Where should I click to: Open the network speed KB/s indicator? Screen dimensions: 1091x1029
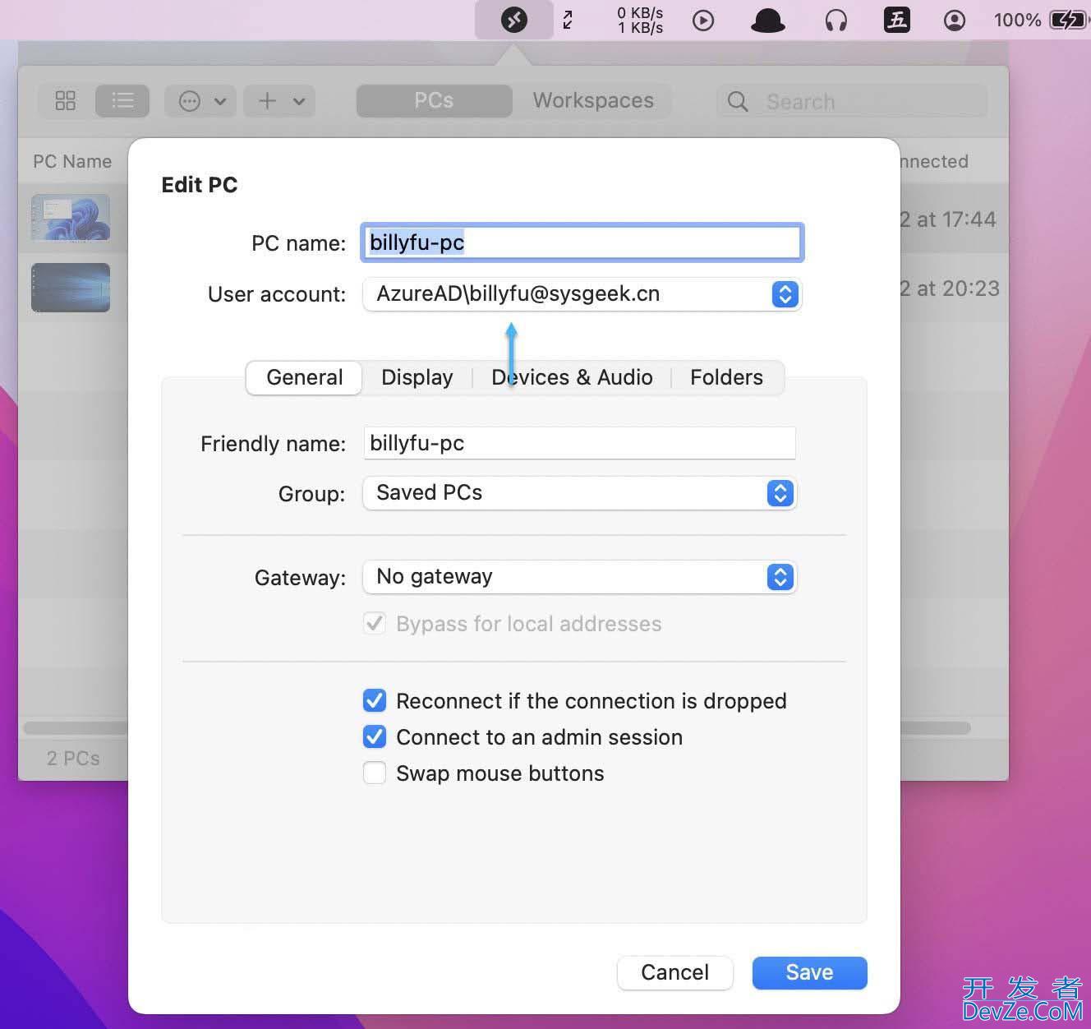tap(640, 20)
